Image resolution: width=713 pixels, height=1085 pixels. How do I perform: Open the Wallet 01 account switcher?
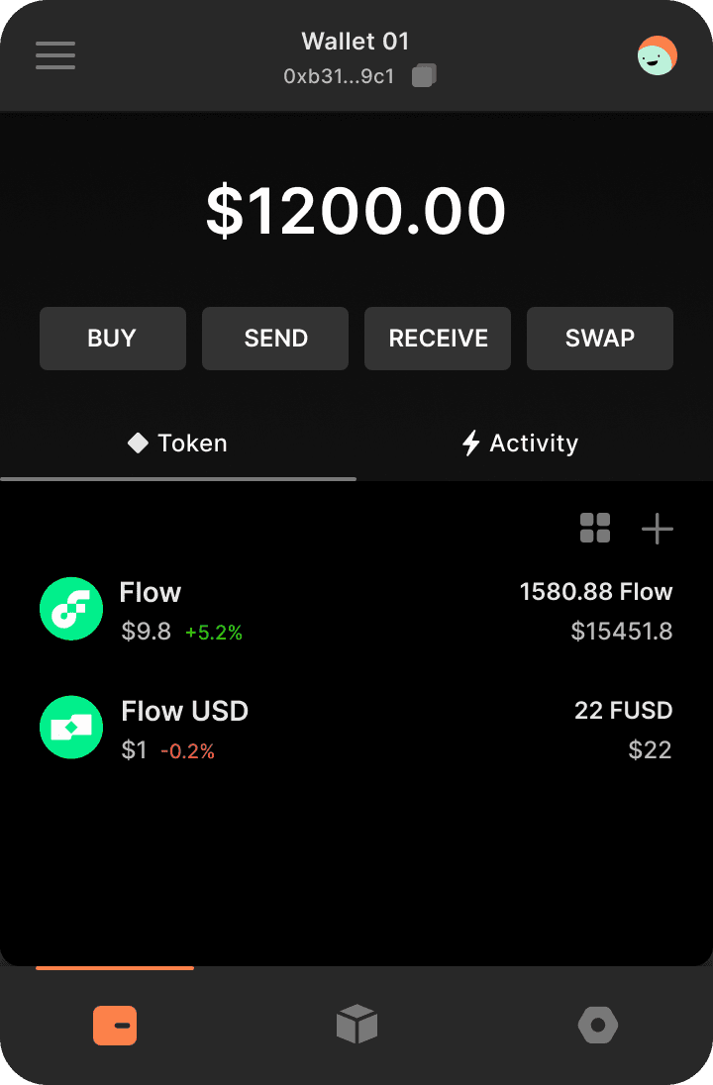(355, 42)
